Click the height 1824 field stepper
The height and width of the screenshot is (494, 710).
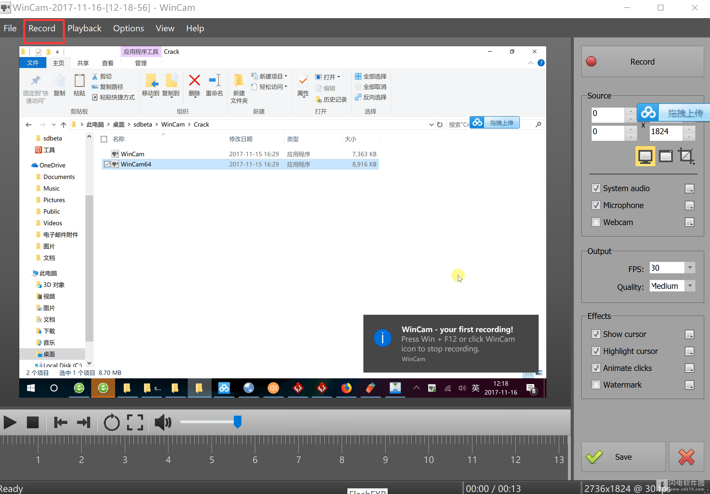(x=689, y=133)
